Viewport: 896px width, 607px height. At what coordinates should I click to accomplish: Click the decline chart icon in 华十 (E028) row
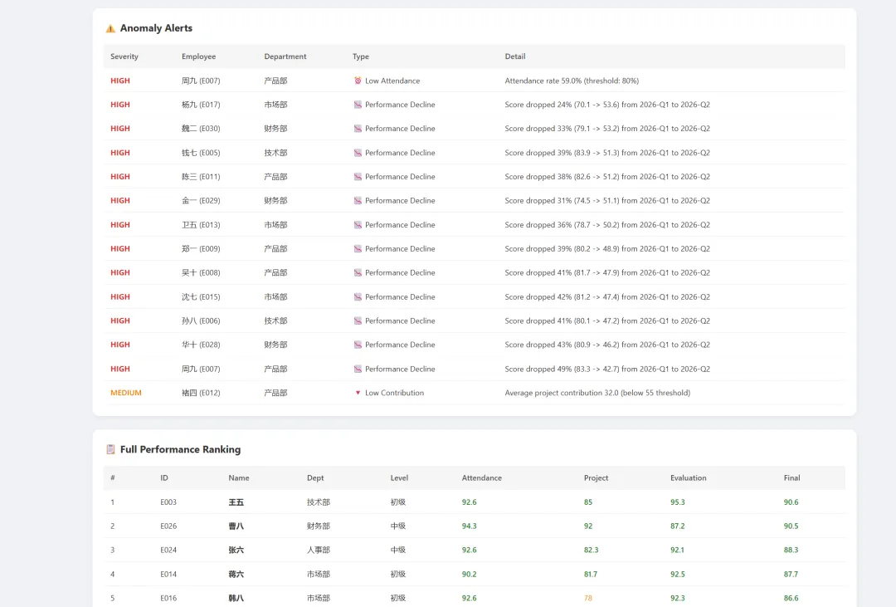[x=358, y=345]
